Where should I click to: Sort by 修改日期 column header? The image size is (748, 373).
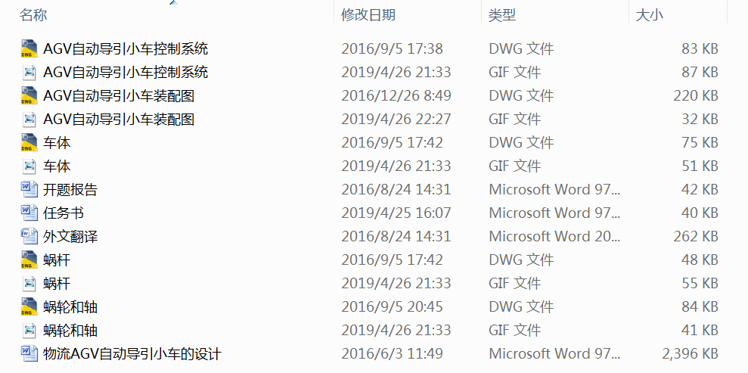point(368,14)
